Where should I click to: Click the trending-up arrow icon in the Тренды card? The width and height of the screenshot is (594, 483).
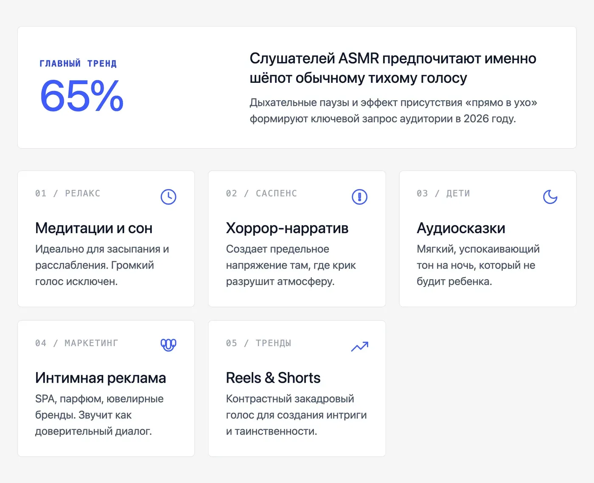(360, 347)
